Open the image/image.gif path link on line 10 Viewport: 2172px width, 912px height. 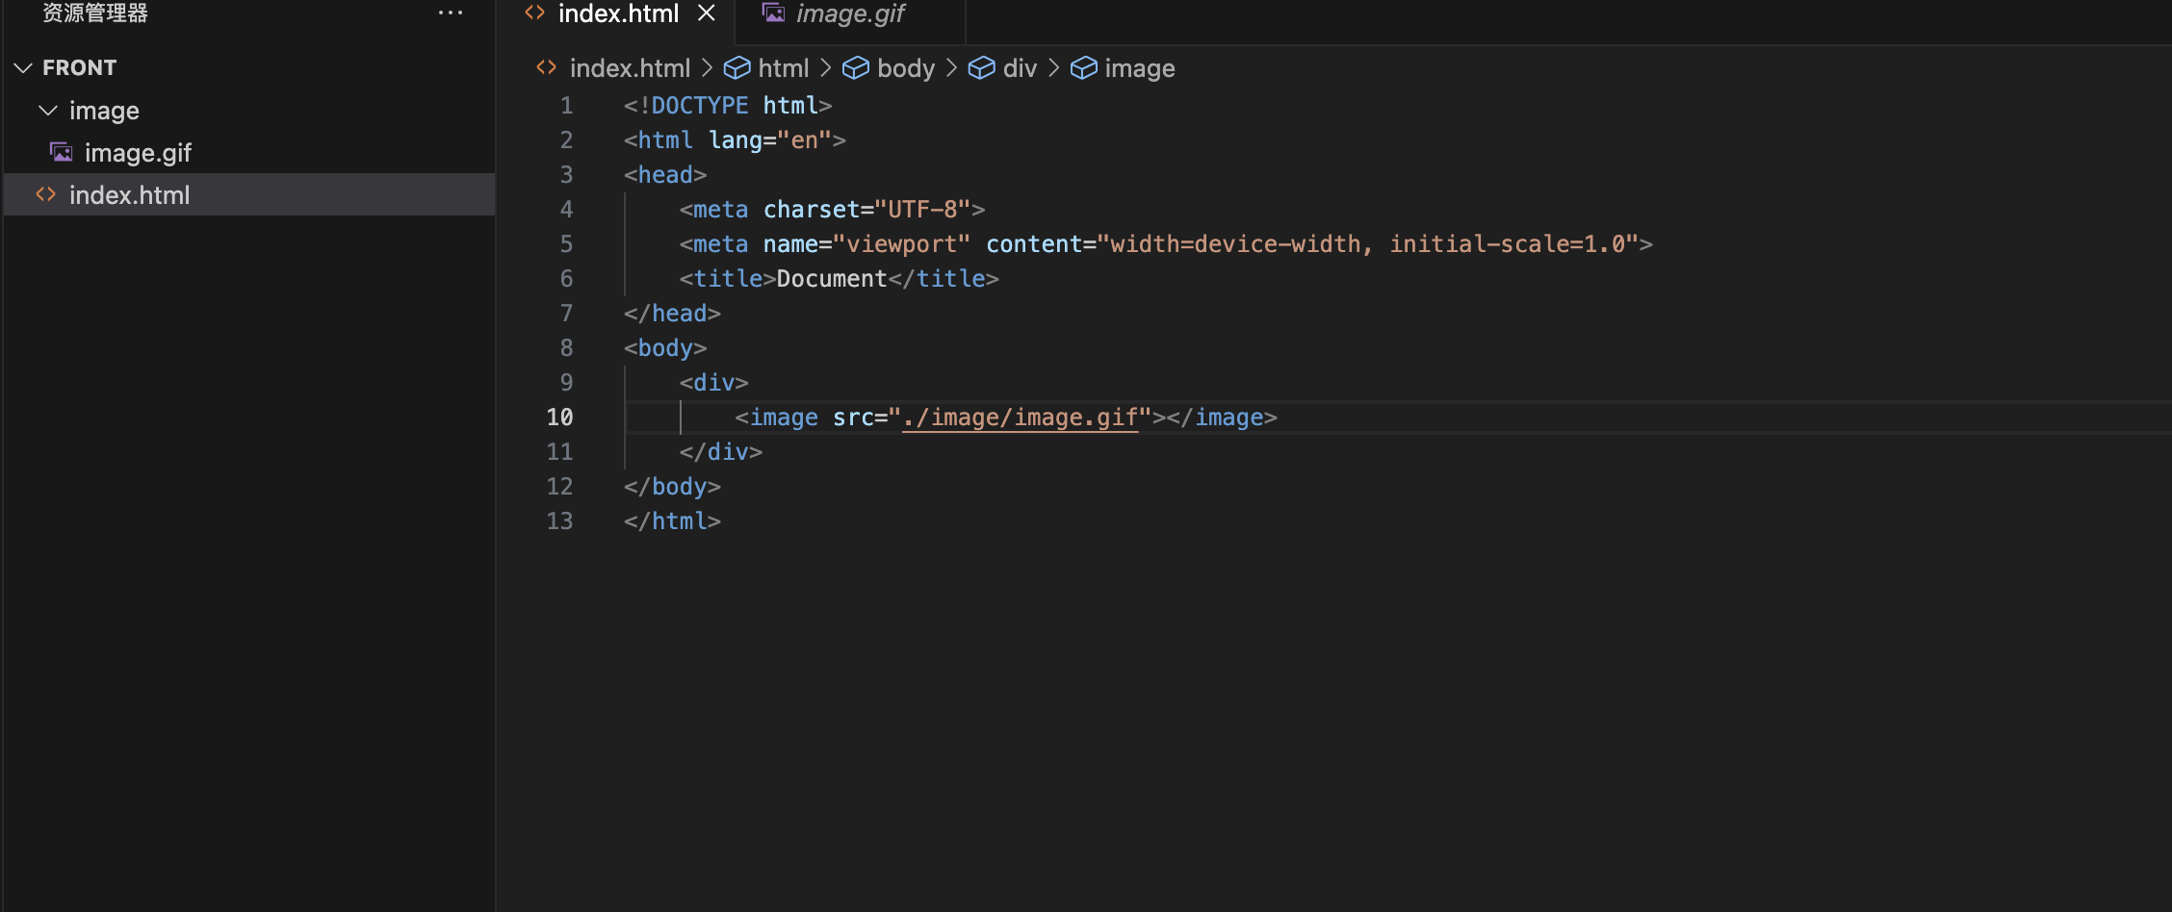1021,418
